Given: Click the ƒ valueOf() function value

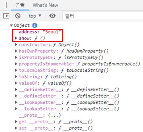Looking at the screenshot, I should click(57, 83).
